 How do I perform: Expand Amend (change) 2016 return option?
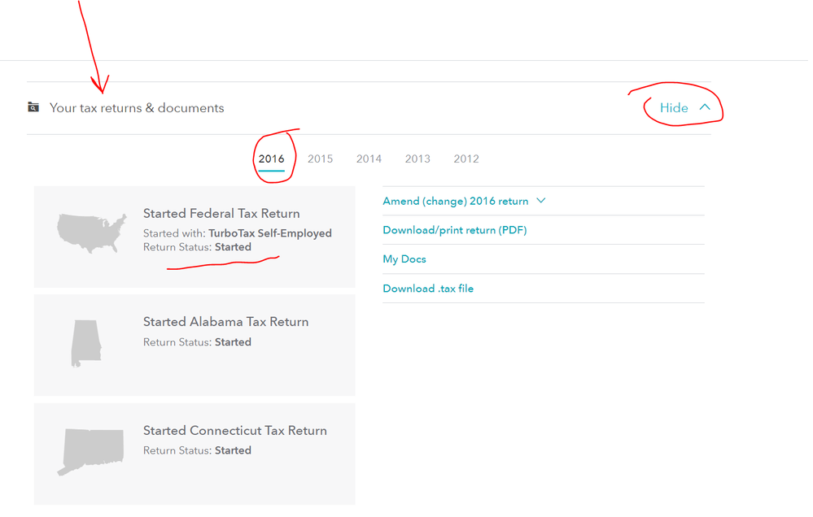(455, 201)
